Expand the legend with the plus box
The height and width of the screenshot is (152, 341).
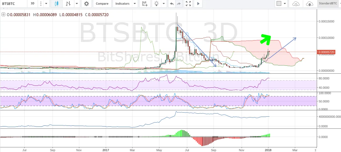(3, 15)
